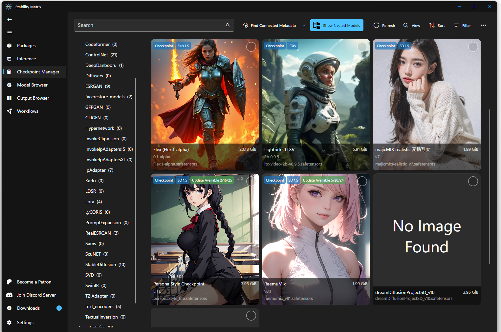501x332 pixels.
Task: Open the Inference page
Action: (x=34, y=59)
